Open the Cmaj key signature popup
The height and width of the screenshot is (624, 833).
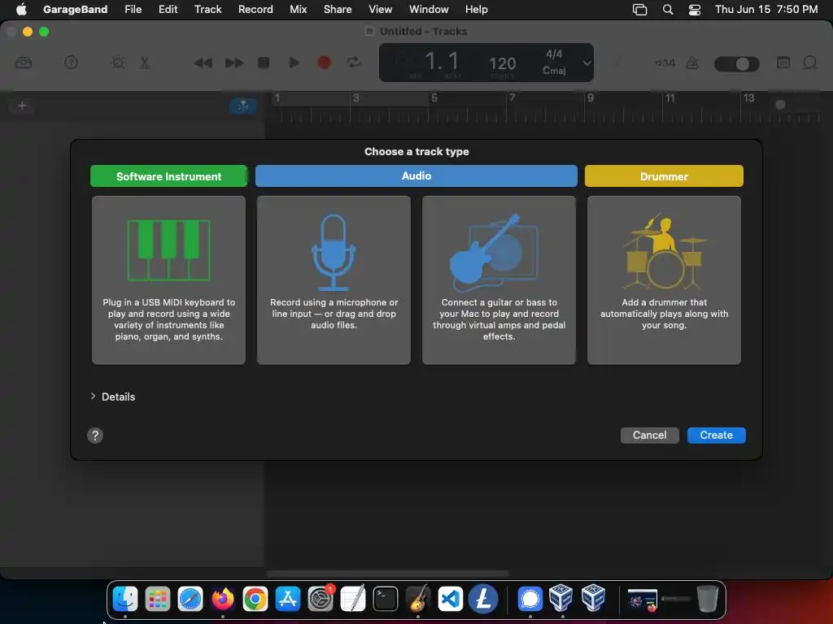click(x=554, y=71)
